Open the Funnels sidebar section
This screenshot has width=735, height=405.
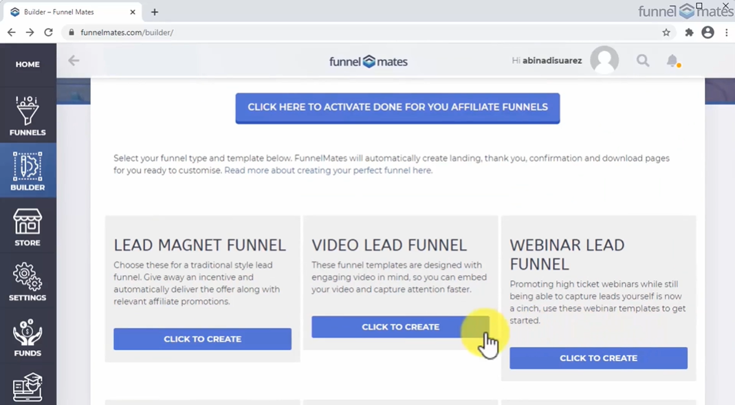(x=28, y=116)
